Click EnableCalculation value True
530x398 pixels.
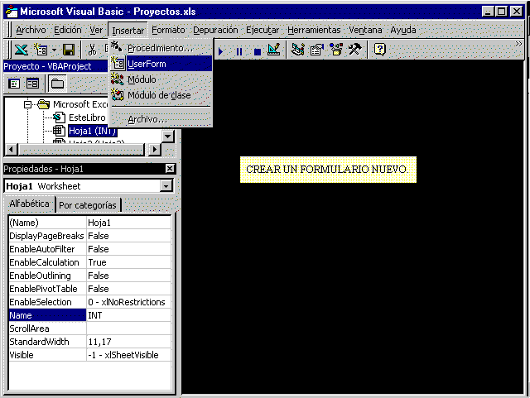tap(129, 262)
